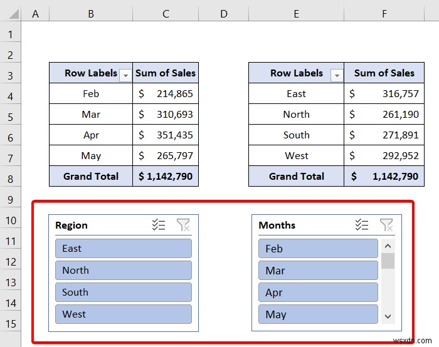Select Grand Total value in column F

[384, 176]
